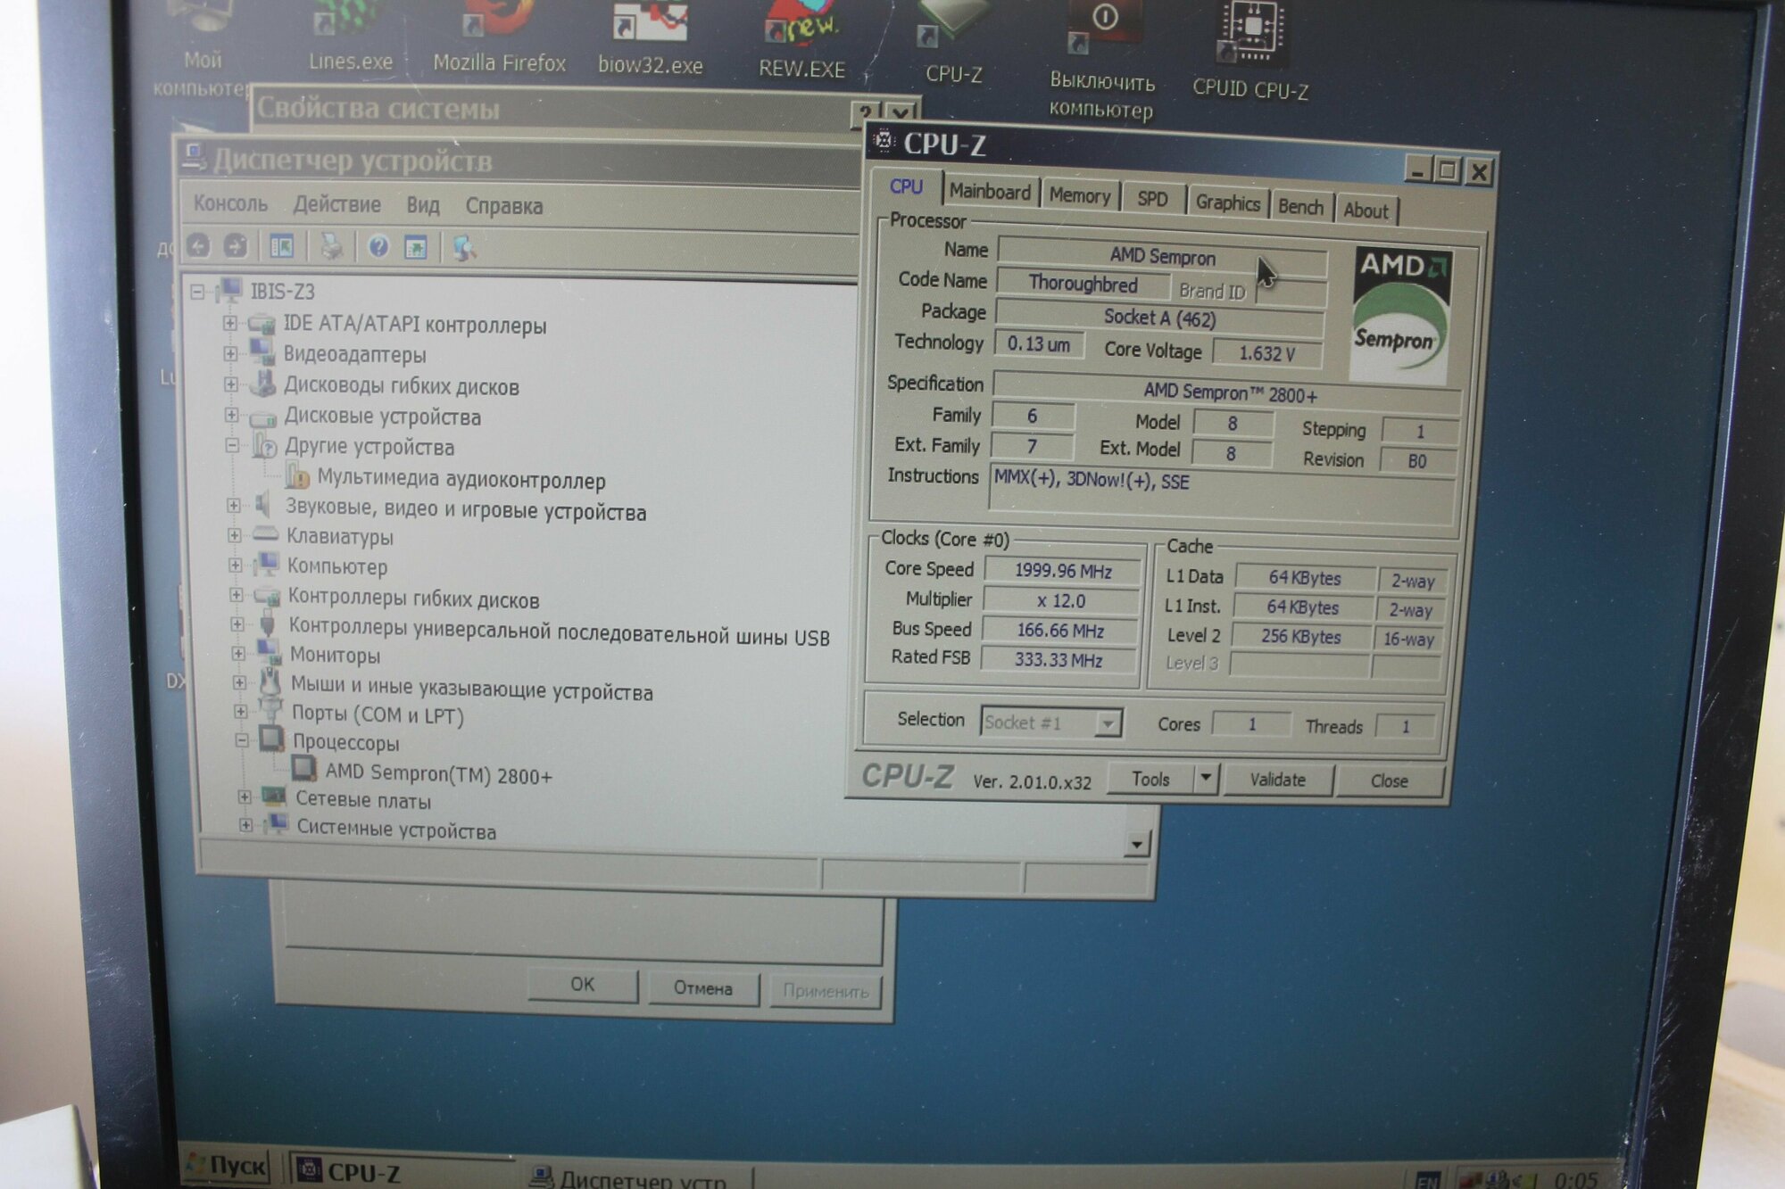
Task: Click show/hide console tree toolbar icon
Action: (x=282, y=246)
